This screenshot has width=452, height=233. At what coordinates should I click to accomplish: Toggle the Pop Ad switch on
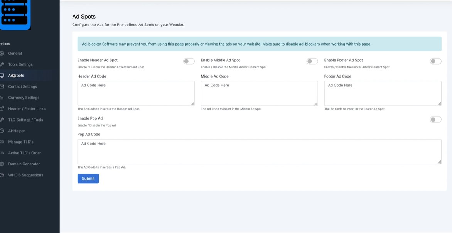435,119
